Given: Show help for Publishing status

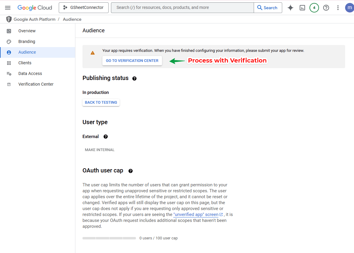Looking at the screenshot, I should click(134, 79).
